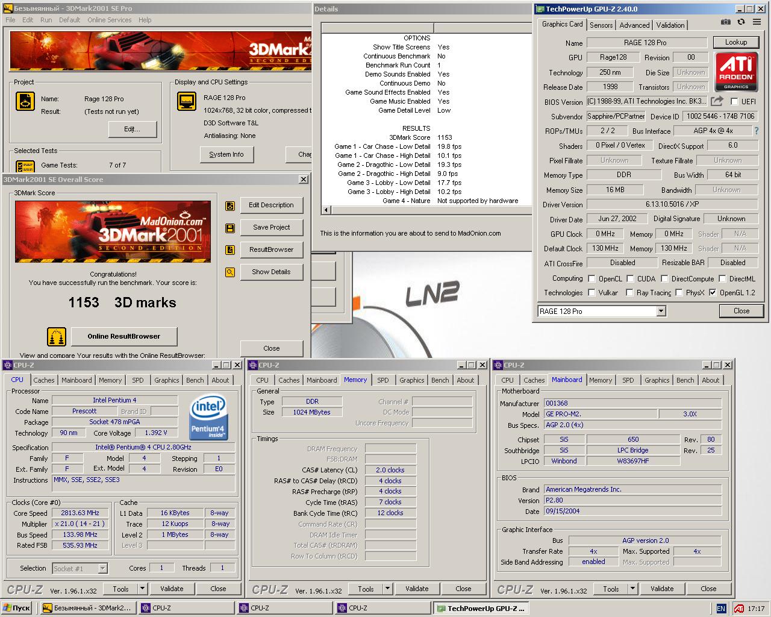Image resolution: width=771 pixels, height=617 pixels.
Task: Click the BIOS export arrow icon in GPU-Z
Action: 717,101
